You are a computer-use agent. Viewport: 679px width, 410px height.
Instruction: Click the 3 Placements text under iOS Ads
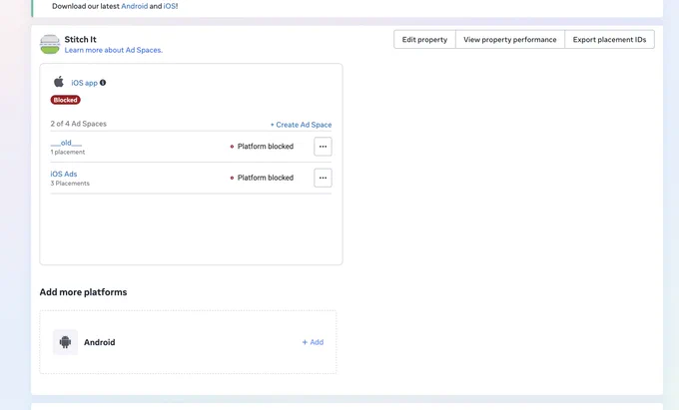click(x=70, y=184)
